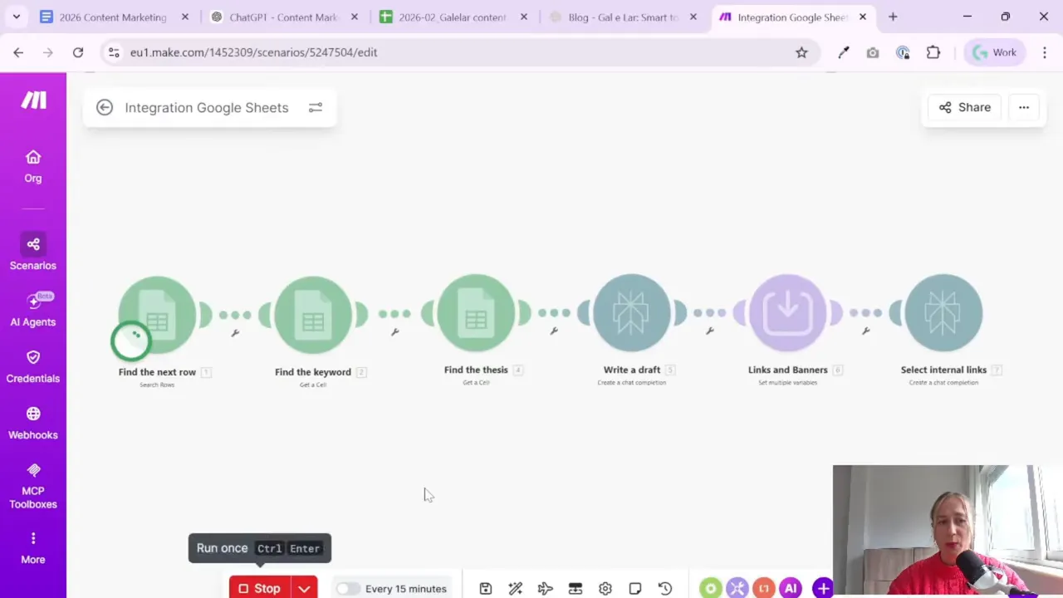Open scenario options sliders icon
Image resolution: width=1063 pixels, height=598 pixels.
click(x=316, y=107)
